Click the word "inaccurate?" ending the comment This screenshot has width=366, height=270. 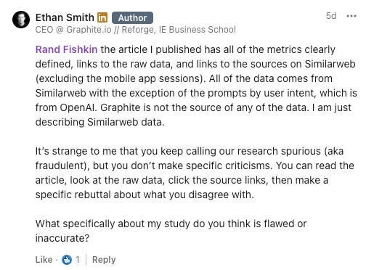(x=62, y=238)
